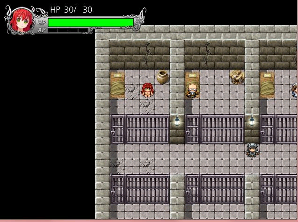Click the green HP bar
This screenshot has height=222, width=298.
[90, 22]
